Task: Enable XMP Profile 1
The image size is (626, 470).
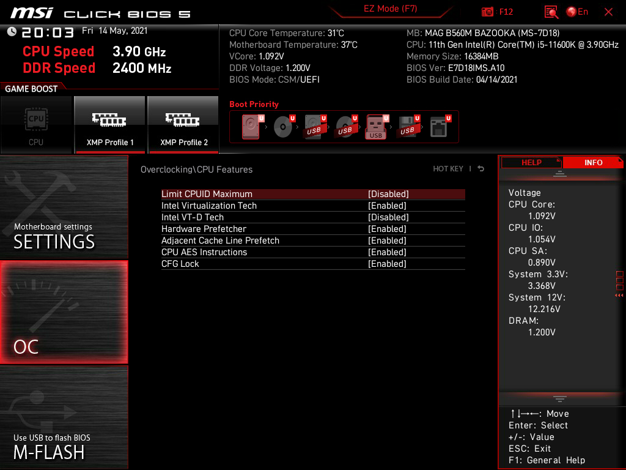Action: [110, 125]
